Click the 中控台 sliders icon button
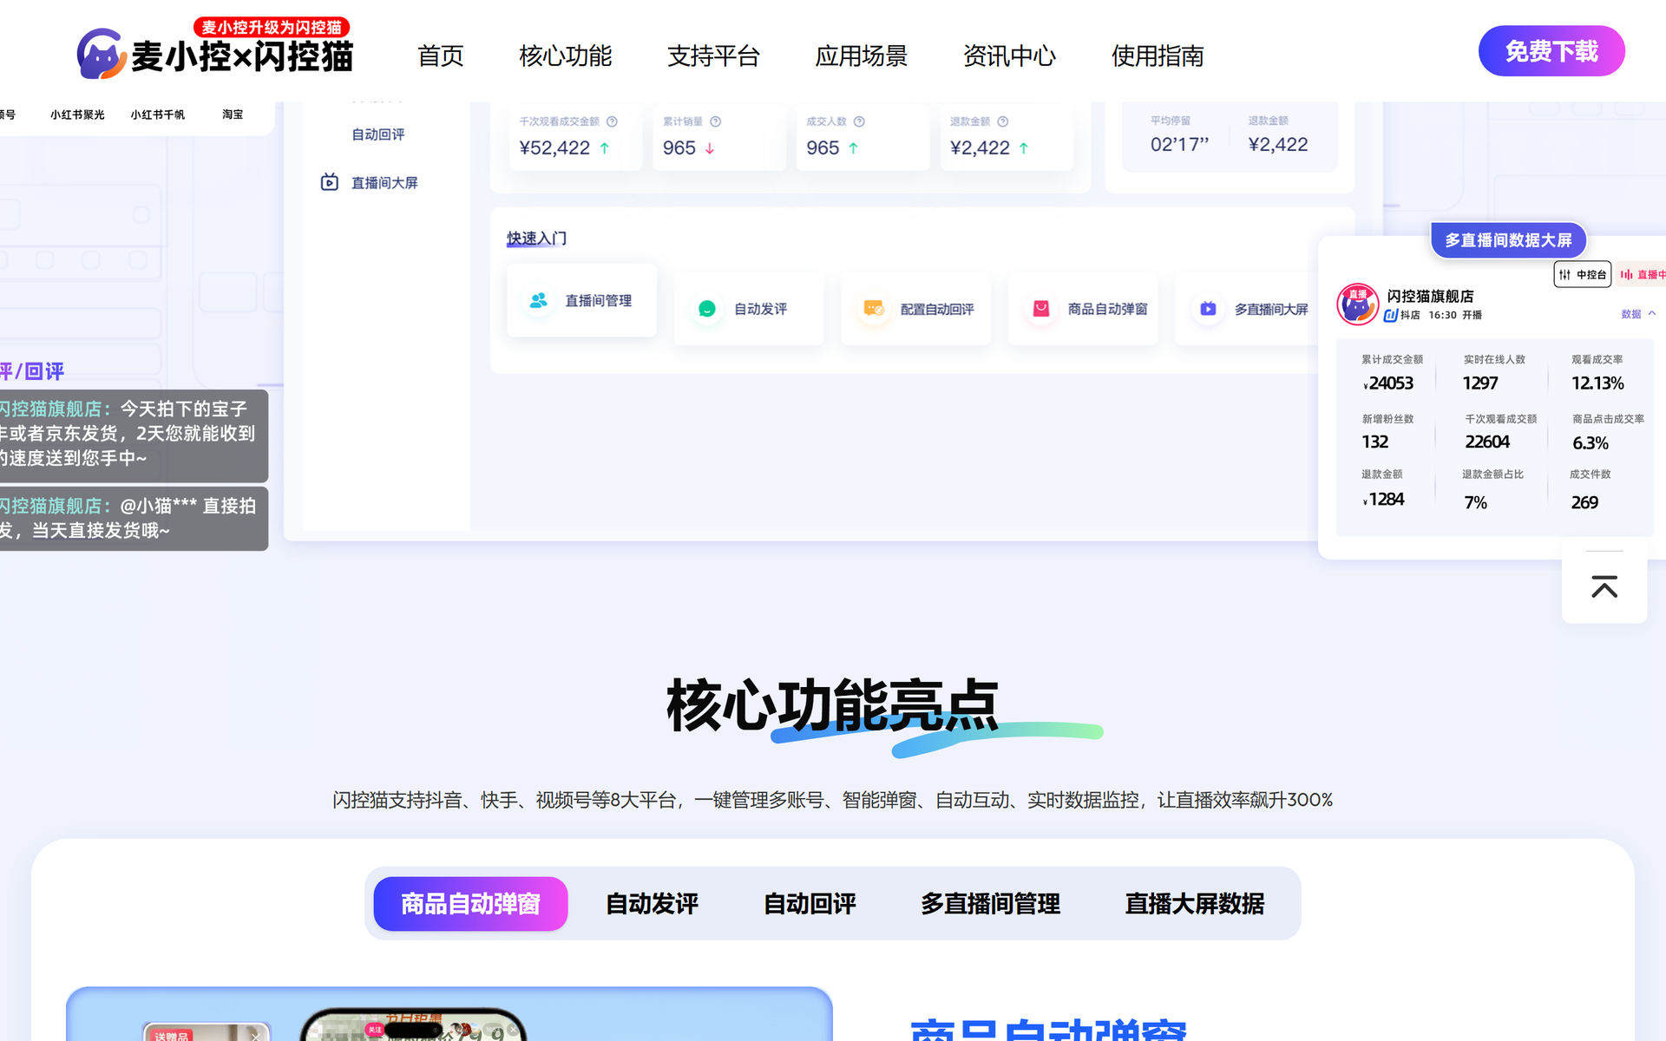Image resolution: width=1666 pixels, height=1041 pixels. 1582,274
